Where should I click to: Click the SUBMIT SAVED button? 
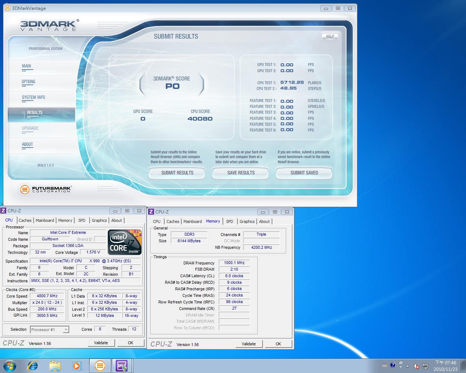click(x=304, y=173)
